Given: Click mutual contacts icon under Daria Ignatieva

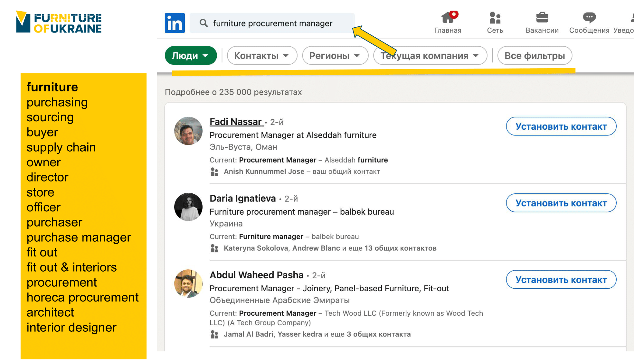Looking at the screenshot, I should 214,248.
